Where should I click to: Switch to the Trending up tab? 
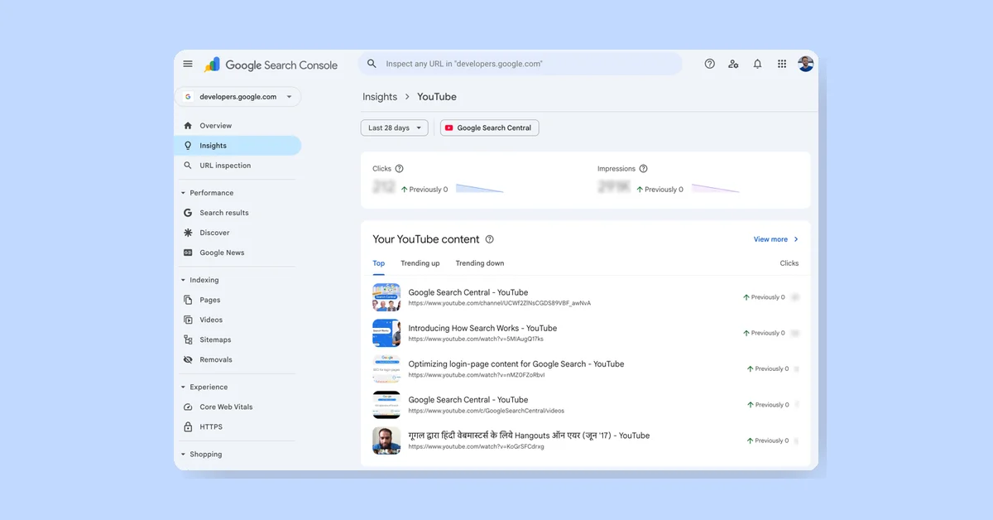(420, 262)
